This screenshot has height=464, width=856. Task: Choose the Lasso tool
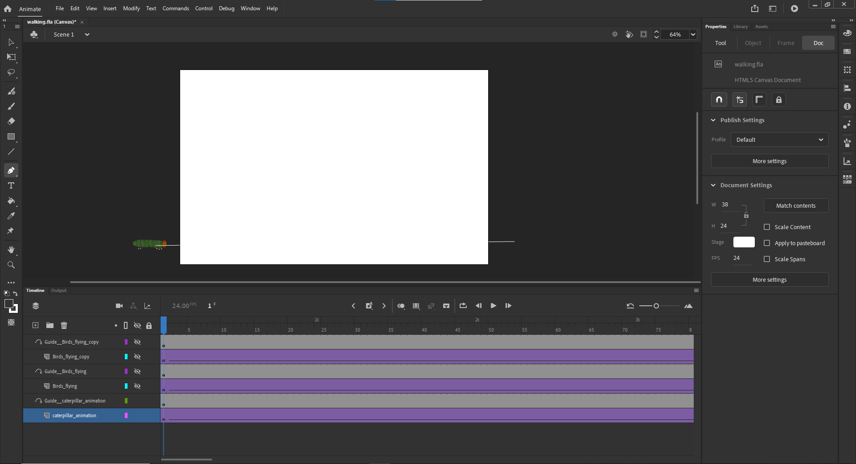click(11, 72)
